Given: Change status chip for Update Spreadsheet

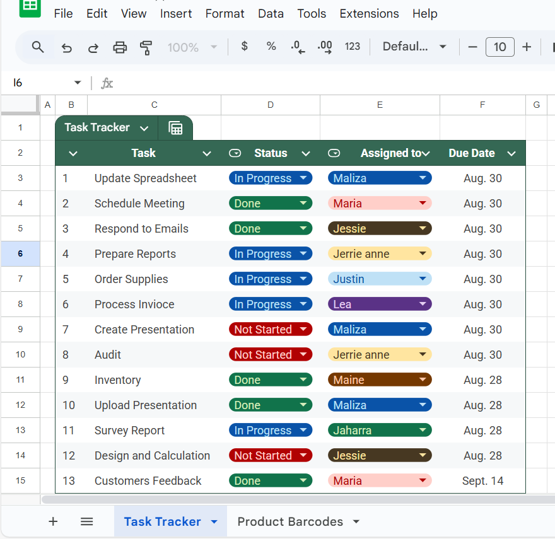Looking at the screenshot, I should click(x=271, y=178).
